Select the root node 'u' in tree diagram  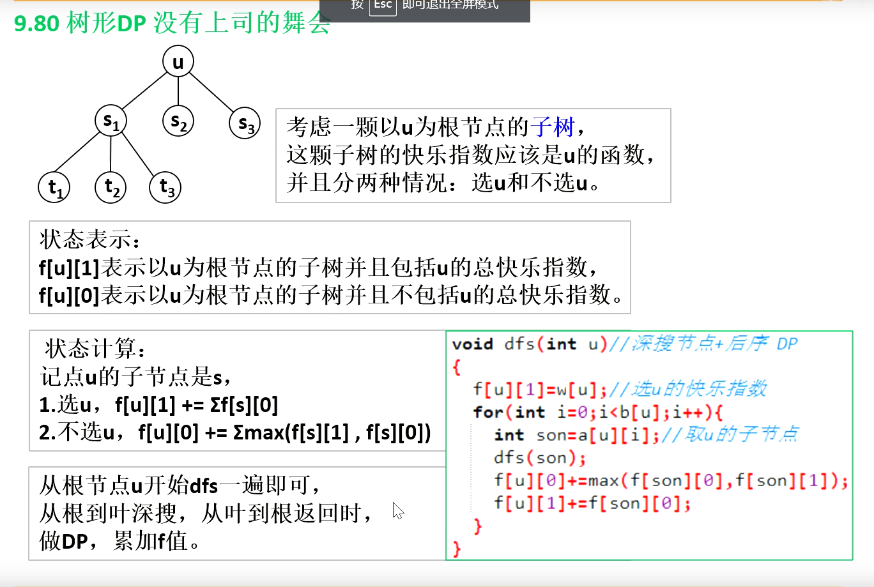[178, 62]
